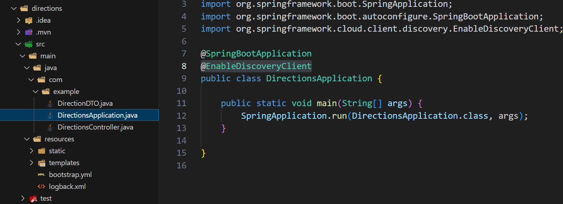Click the Java icon beside DirectionDTO.java
This screenshot has width=563, height=204.
(x=50, y=104)
